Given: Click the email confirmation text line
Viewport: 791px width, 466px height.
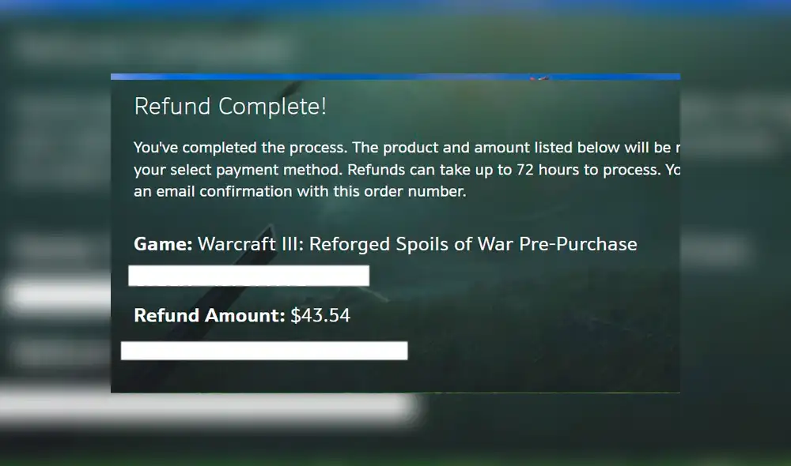Looking at the screenshot, I should (301, 191).
